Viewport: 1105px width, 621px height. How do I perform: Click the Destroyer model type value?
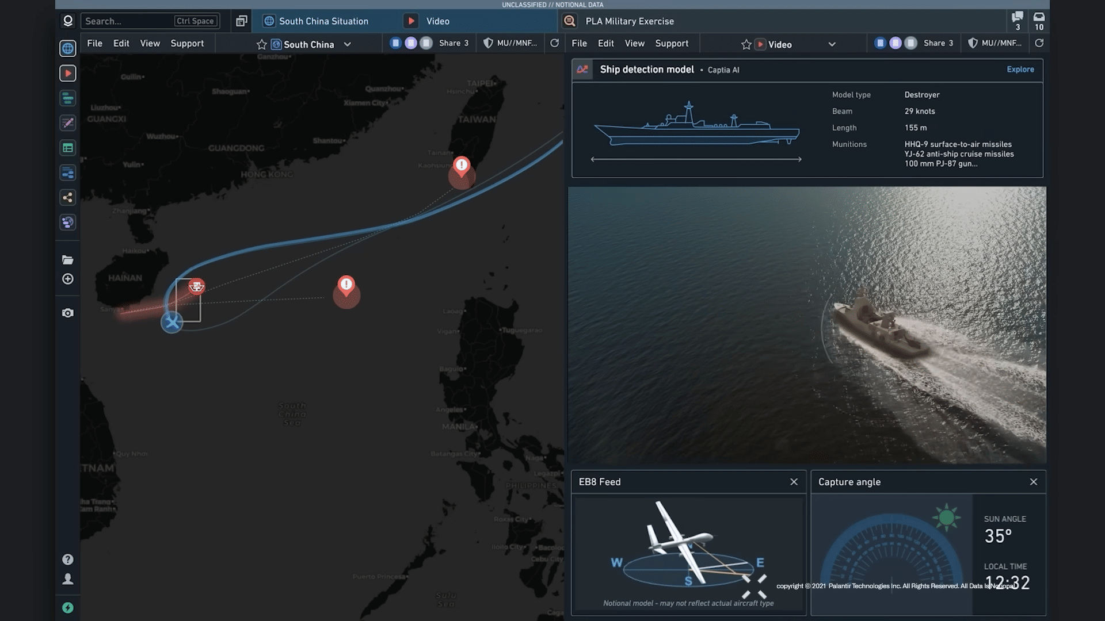922,95
